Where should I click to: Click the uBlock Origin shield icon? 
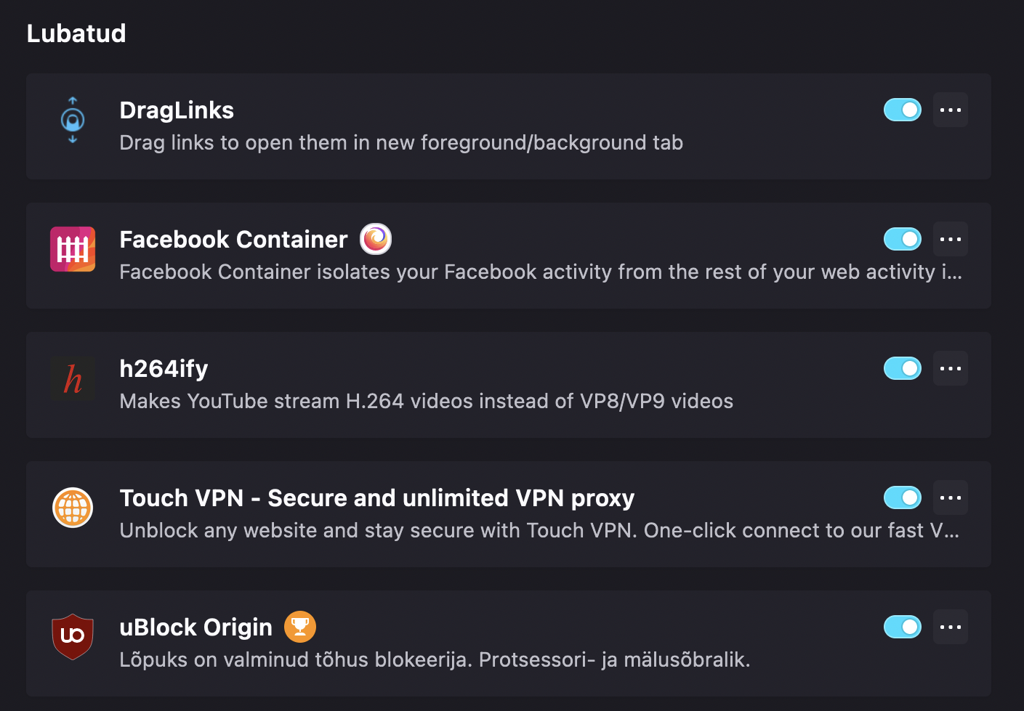pyautogui.click(x=73, y=637)
